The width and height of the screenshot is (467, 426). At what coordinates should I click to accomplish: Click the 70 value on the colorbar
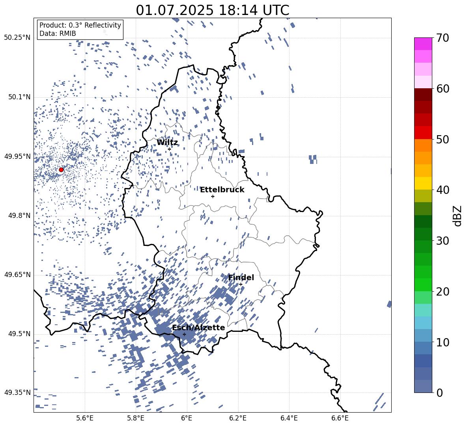click(443, 38)
